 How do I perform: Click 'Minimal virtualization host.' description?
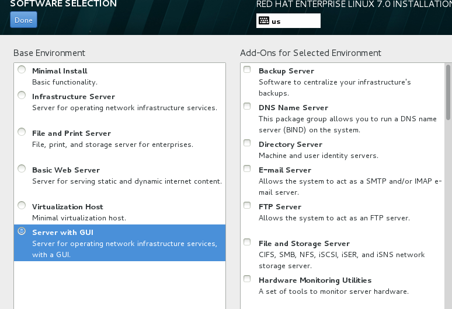click(x=79, y=218)
